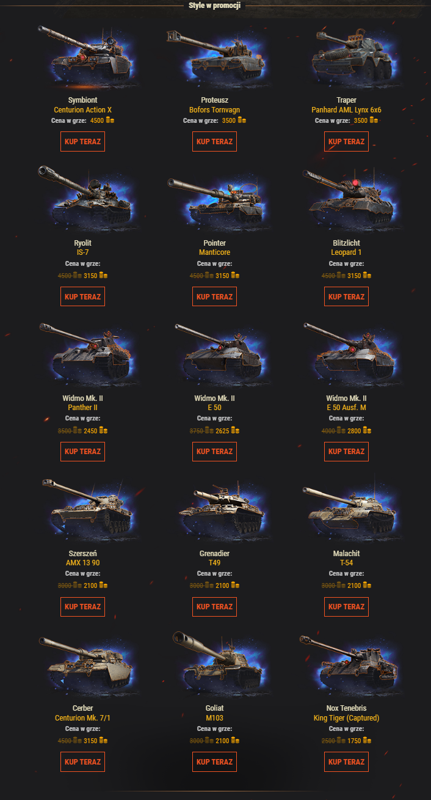Viewport: 431px width, 800px height.
Task: Buy the Goliat M103 style
Action: pyautogui.click(x=215, y=762)
